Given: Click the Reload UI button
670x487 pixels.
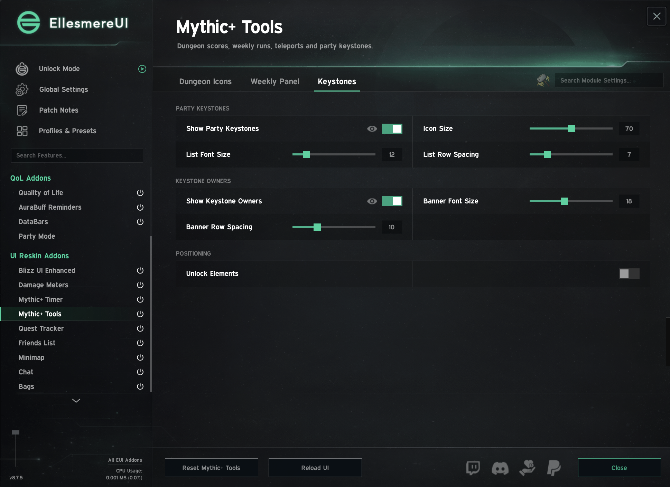Looking at the screenshot, I should click(x=315, y=468).
